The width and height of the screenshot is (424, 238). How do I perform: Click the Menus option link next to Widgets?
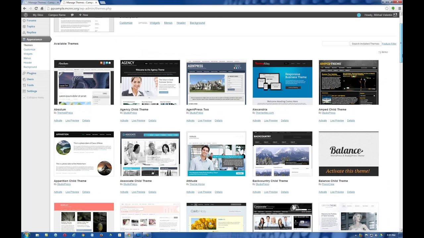(x=168, y=23)
